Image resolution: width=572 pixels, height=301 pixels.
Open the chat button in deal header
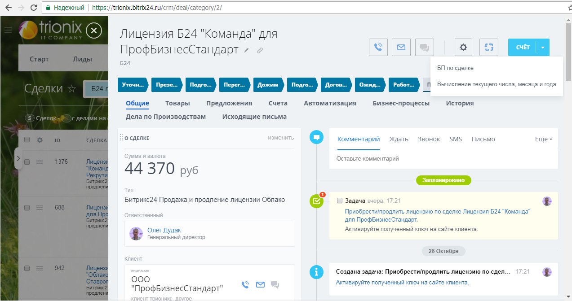pyautogui.click(x=425, y=47)
